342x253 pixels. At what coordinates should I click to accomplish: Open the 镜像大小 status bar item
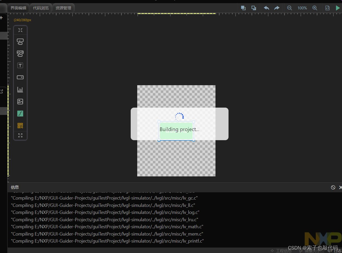point(310,251)
